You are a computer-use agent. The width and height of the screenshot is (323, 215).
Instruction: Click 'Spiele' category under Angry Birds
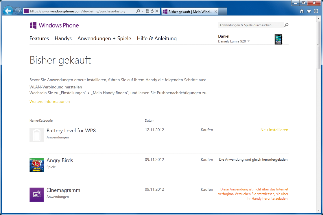tap(51, 167)
